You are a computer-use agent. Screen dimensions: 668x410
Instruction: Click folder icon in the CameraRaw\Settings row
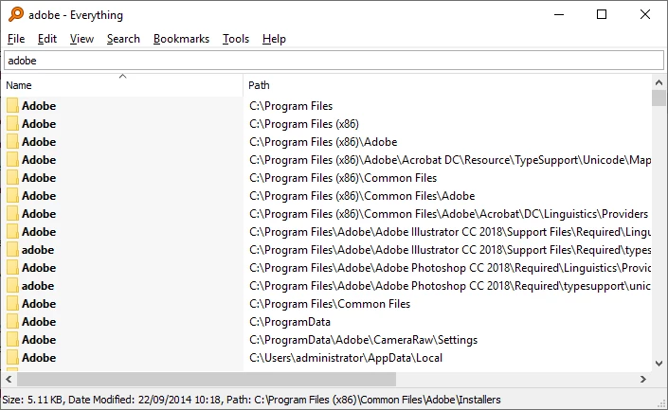click(x=12, y=339)
